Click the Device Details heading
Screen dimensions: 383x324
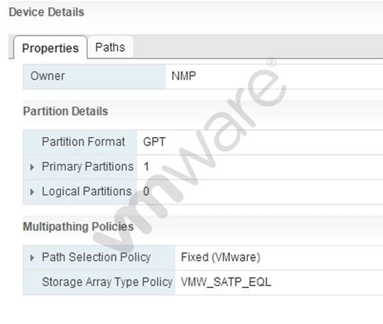[47, 12]
